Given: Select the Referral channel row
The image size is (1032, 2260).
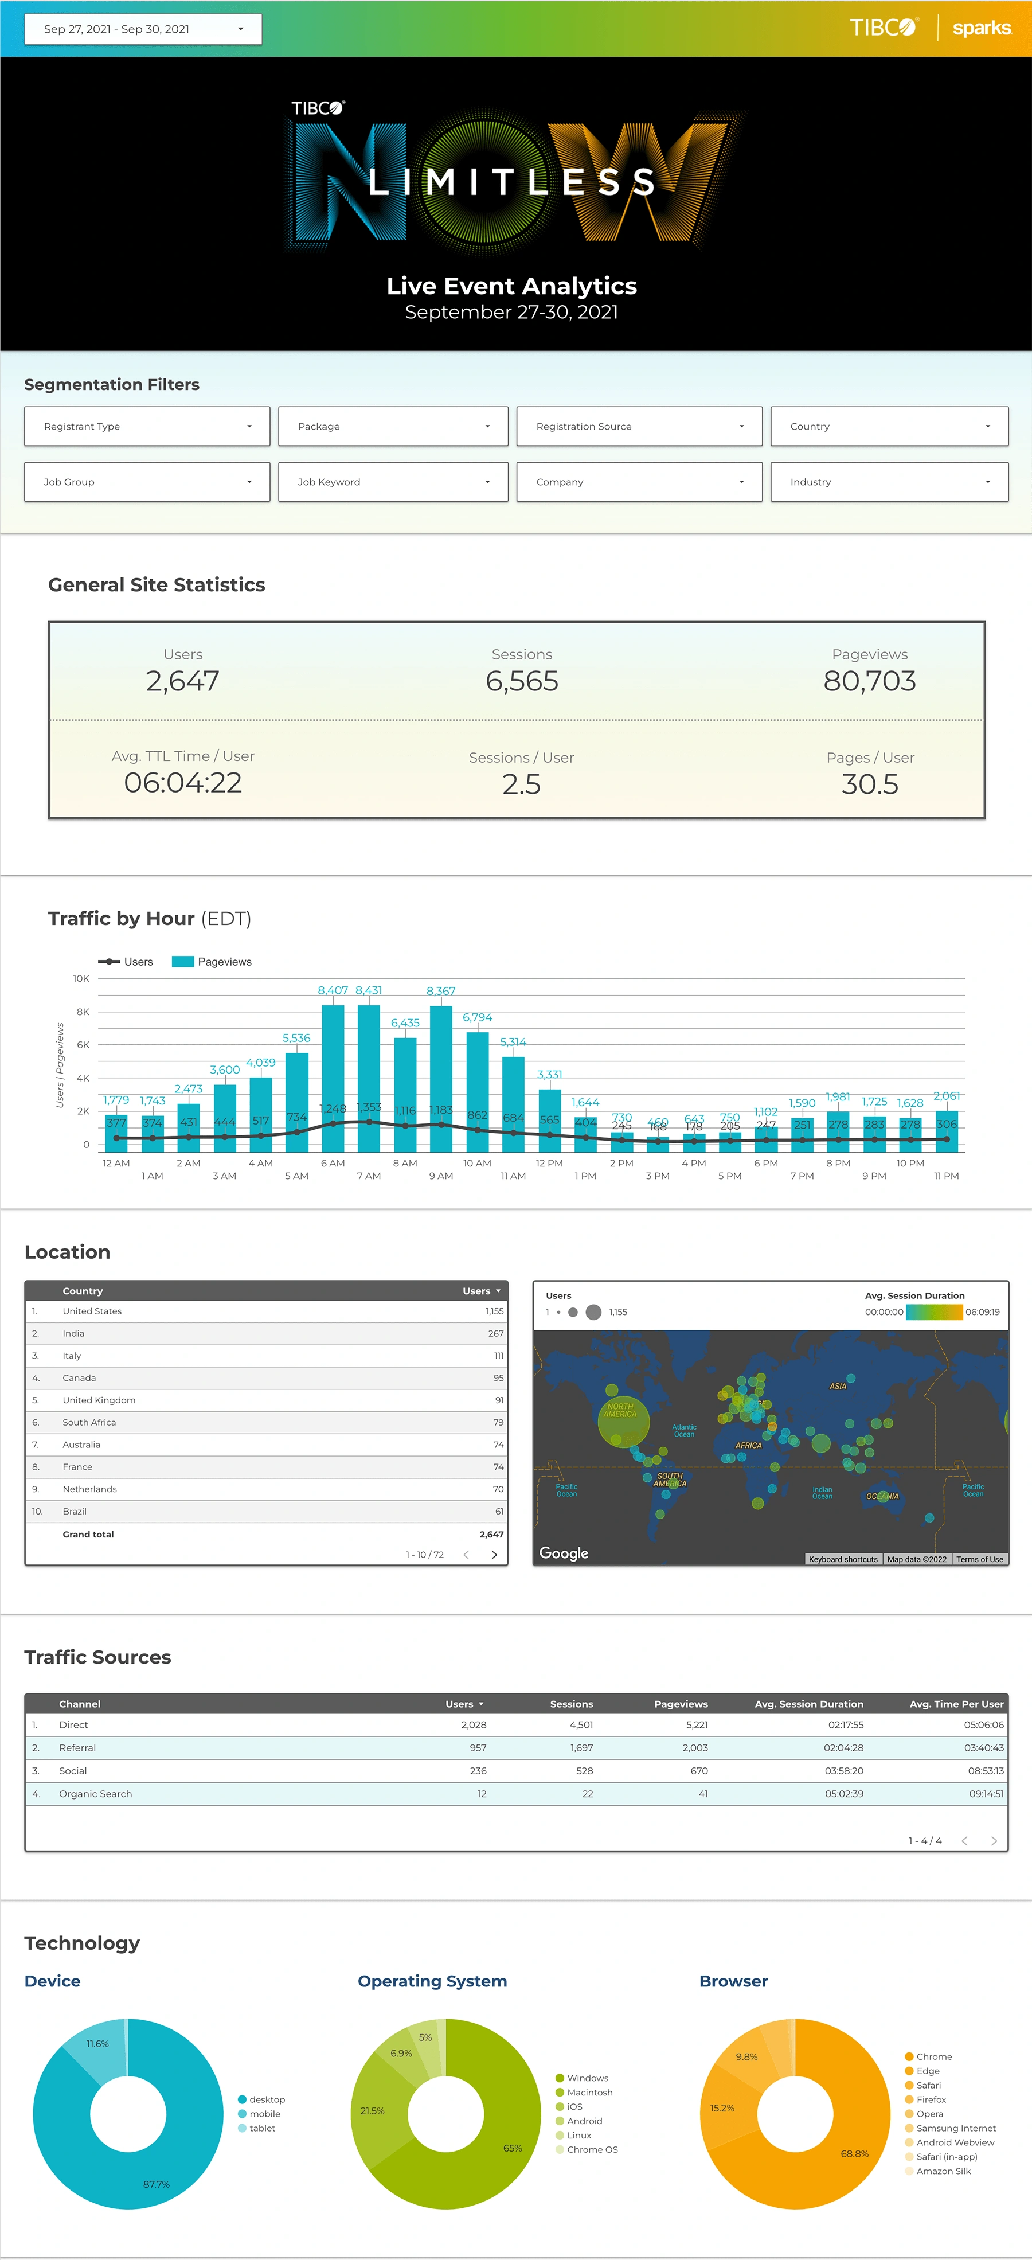Looking at the screenshot, I should pyautogui.click(x=517, y=1748).
